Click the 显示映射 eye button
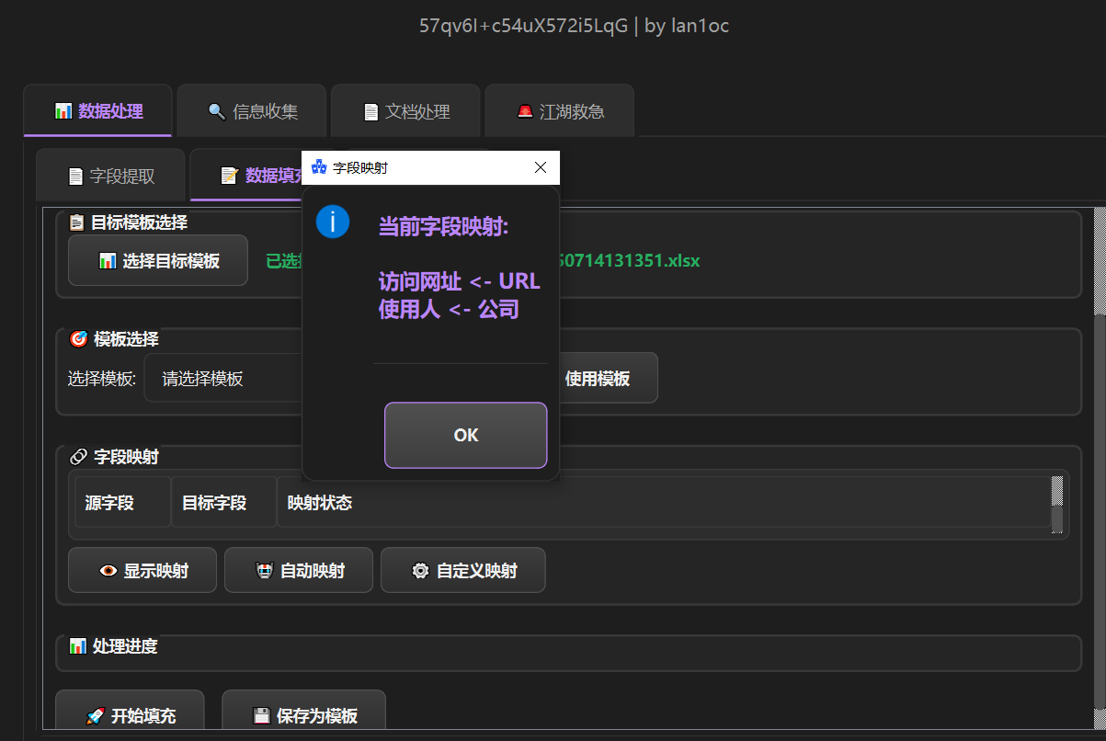Screen dimensions: 1106x741 tap(143, 571)
